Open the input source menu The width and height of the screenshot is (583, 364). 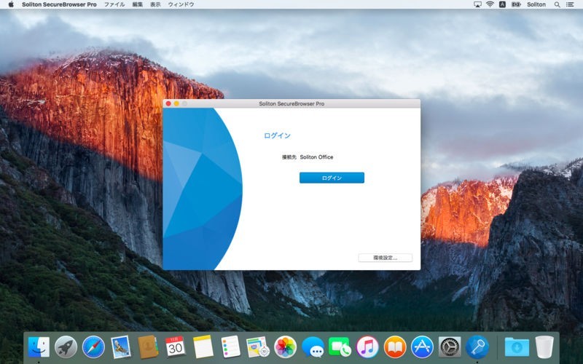pos(502,4)
